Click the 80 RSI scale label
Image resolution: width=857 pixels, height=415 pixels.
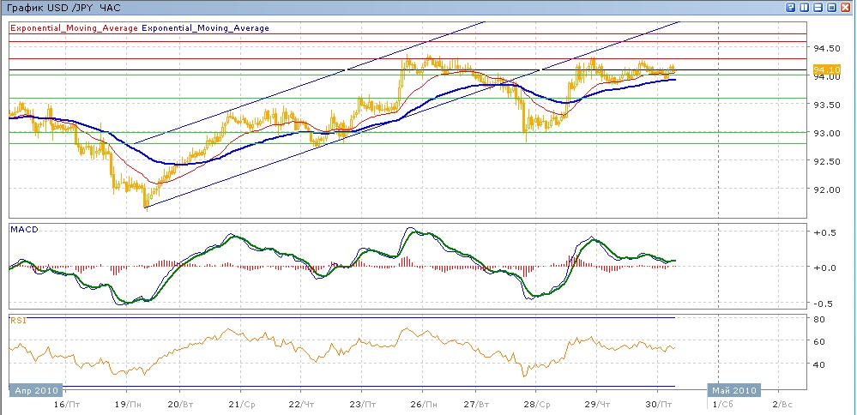pos(819,319)
